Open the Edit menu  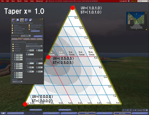pos(7,1)
